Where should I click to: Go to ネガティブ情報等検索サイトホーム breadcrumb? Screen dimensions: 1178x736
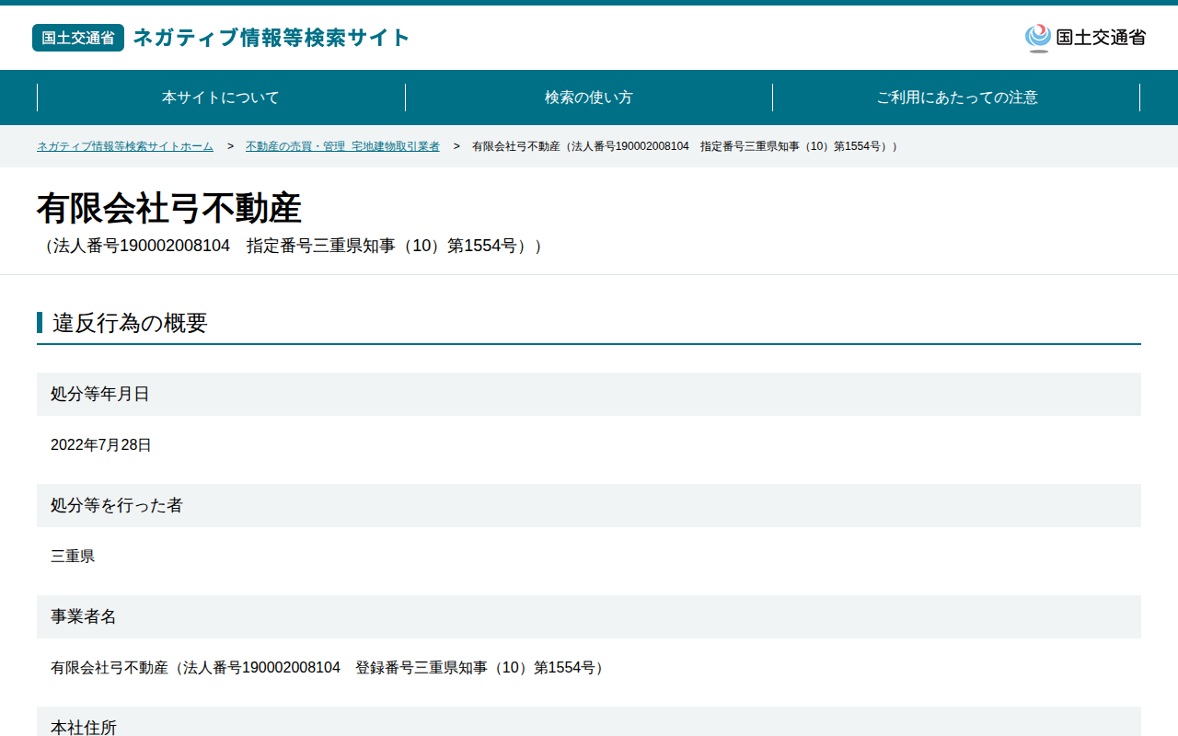[x=125, y=146]
